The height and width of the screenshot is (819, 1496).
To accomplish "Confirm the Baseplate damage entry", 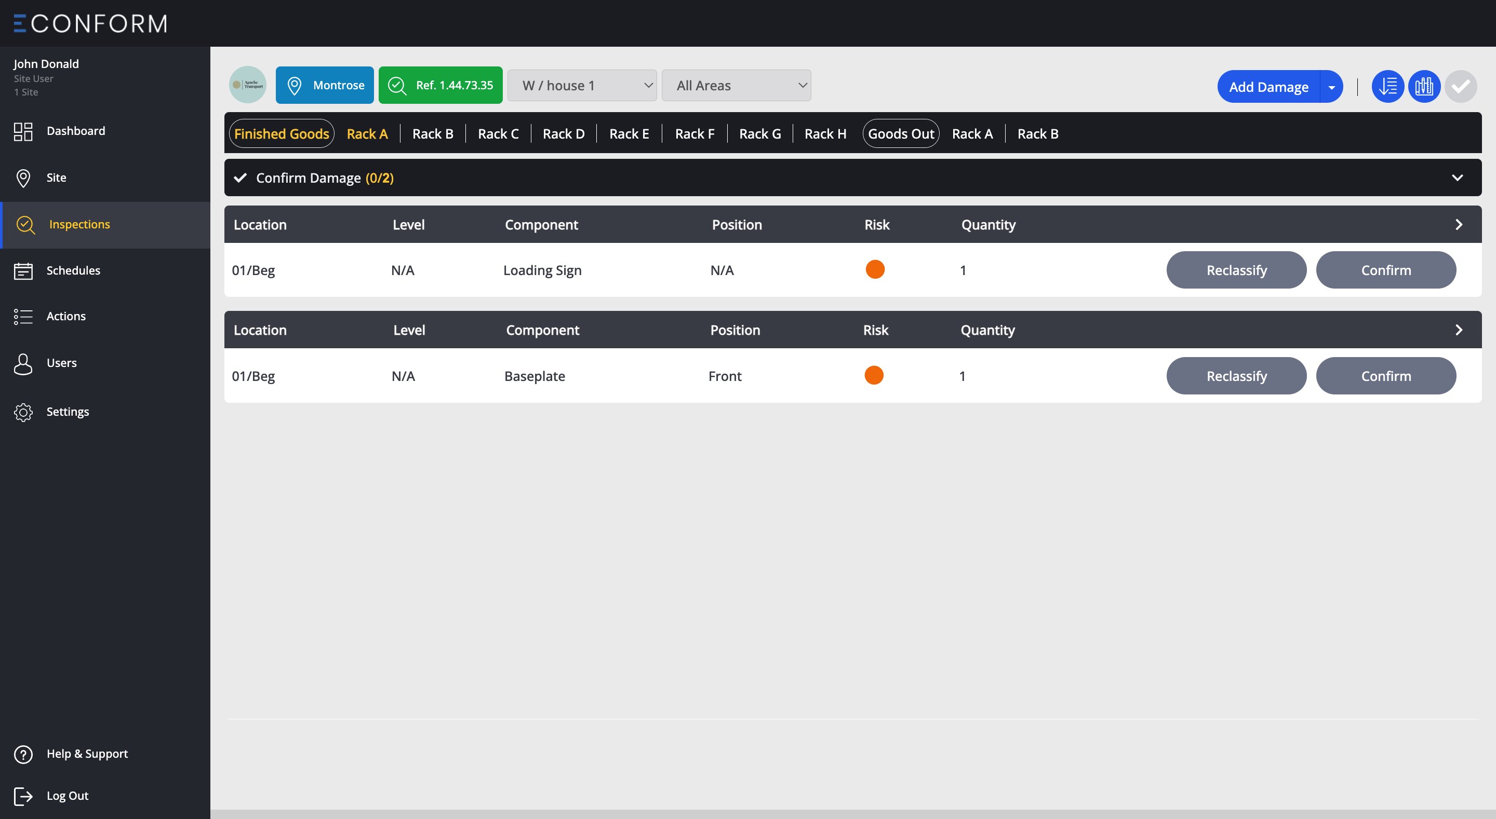I will (1385, 376).
